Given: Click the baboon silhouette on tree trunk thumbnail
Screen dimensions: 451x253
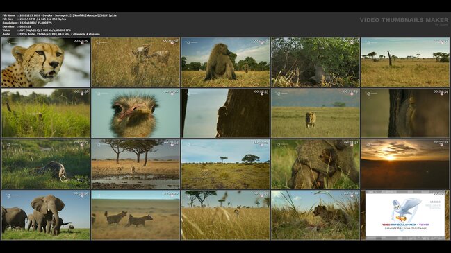Looking at the screenshot, I should 225,113.
